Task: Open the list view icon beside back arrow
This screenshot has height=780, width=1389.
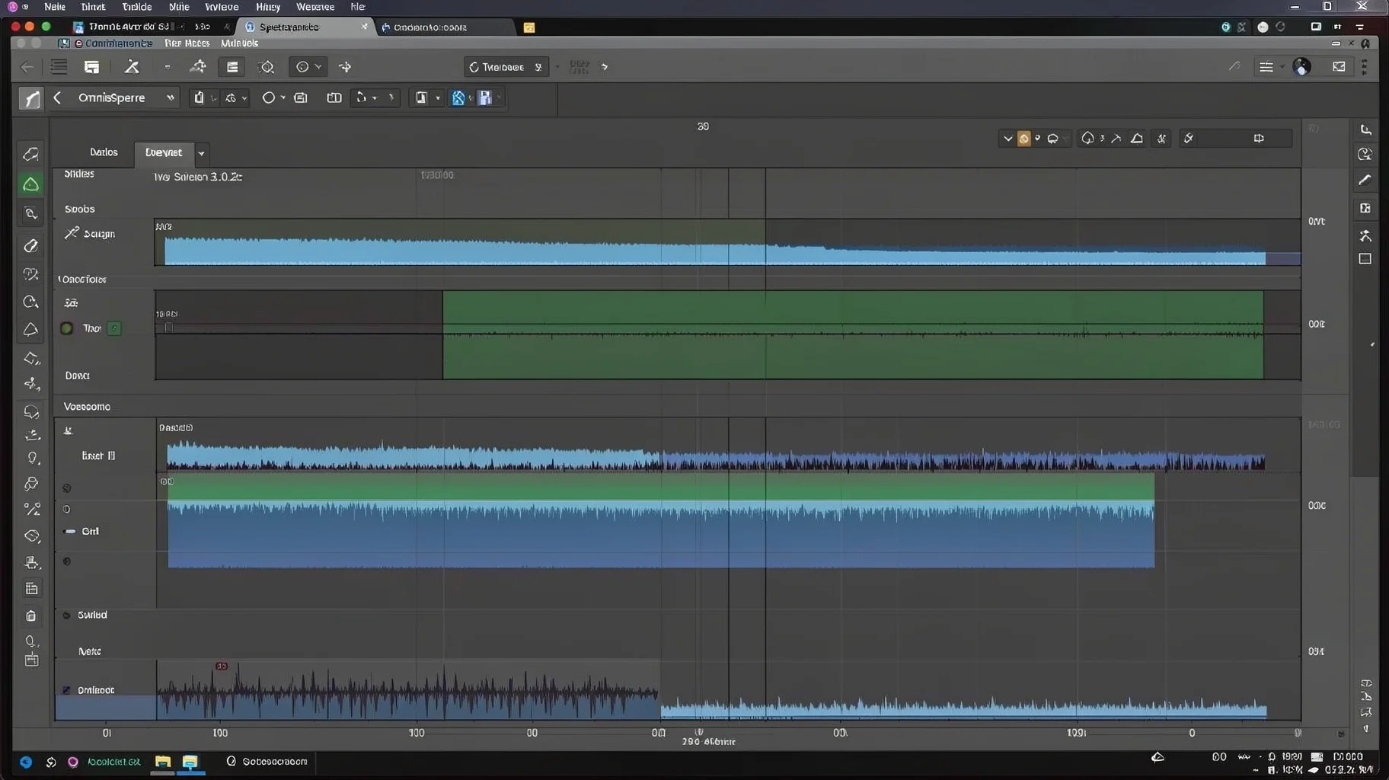Action: tap(59, 67)
